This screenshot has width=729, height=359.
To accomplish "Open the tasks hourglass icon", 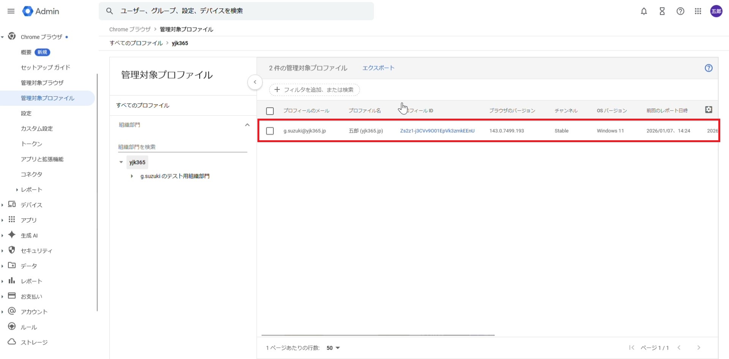I will (662, 11).
